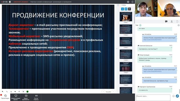180x101 pixels.
Task: Add a new slide with plus button
Action: [x=123, y=9]
